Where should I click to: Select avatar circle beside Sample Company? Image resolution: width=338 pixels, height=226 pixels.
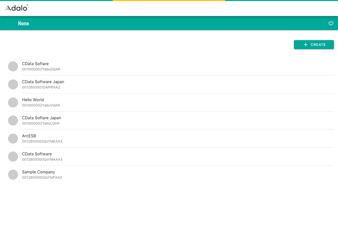click(13, 174)
